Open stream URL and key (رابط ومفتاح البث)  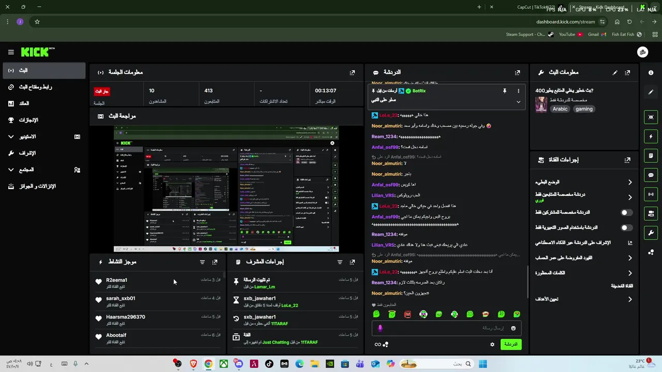[44, 87]
